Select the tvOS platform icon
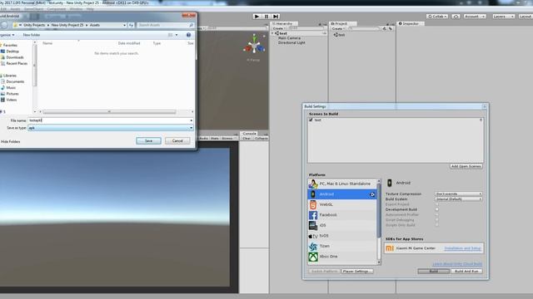Viewport: 533px width, 299px height. (x=313, y=236)
